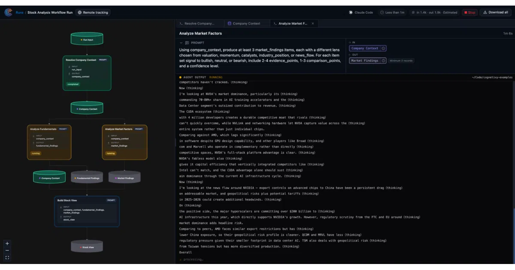Select the Company Context cylinder below Resolve step
Image resolution: width=515 pixels, height=270 pixels.
point(87,108)
